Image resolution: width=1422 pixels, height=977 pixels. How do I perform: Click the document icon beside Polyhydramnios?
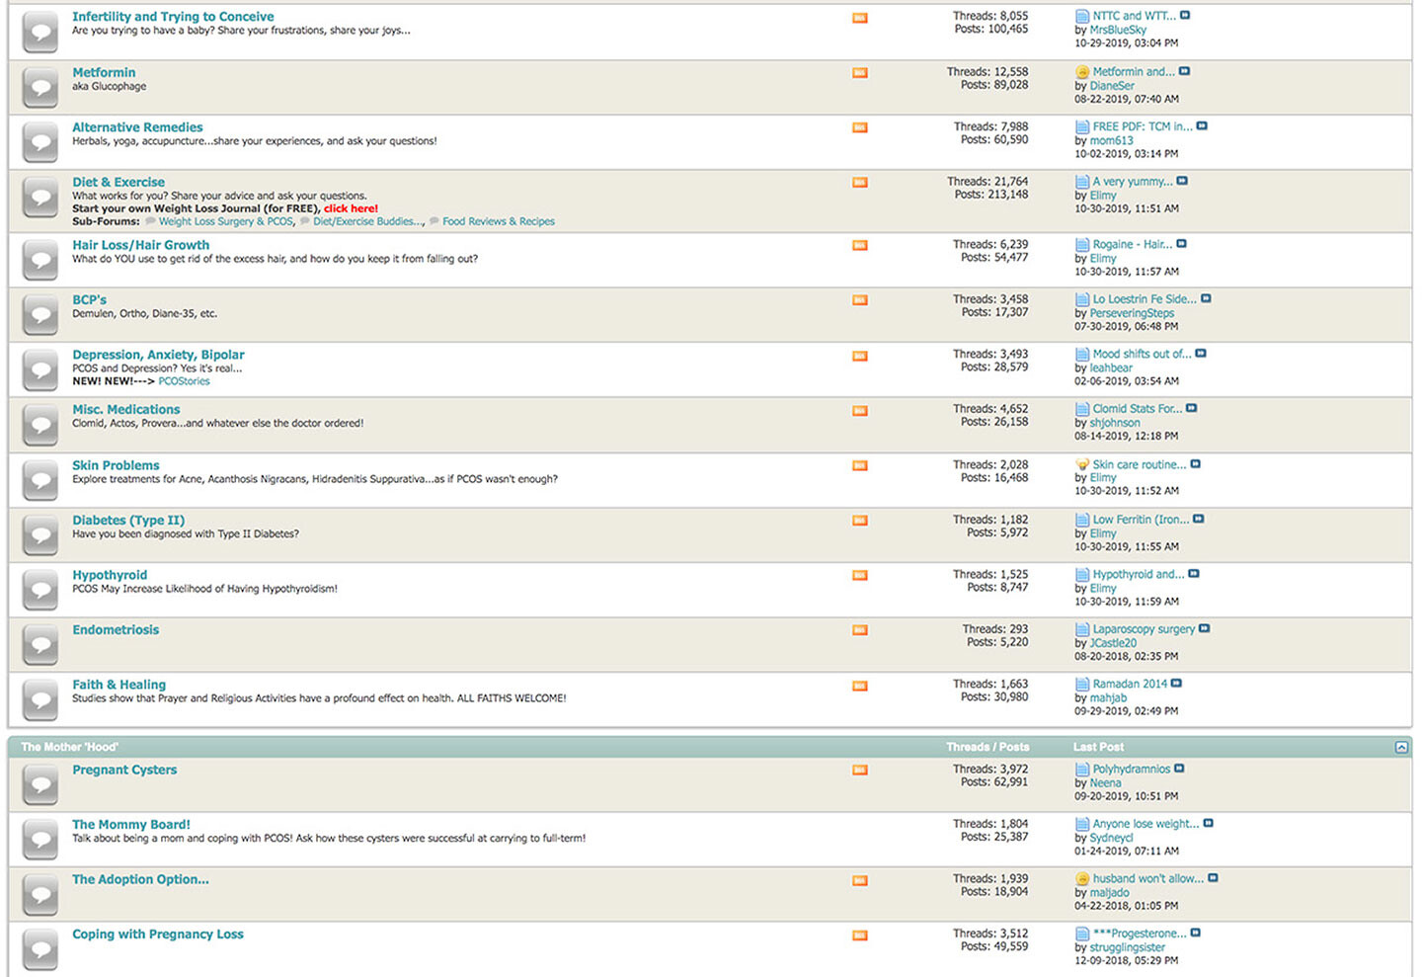(1082, 770)
